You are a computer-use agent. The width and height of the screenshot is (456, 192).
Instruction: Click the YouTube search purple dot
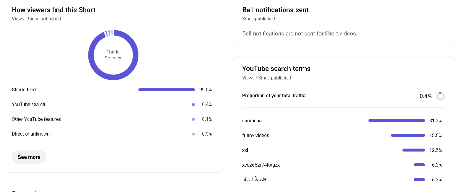(193, 105)
